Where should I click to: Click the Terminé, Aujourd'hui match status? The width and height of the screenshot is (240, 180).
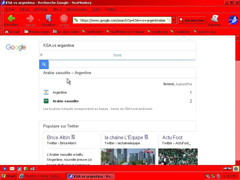click(x=177, y=84)
